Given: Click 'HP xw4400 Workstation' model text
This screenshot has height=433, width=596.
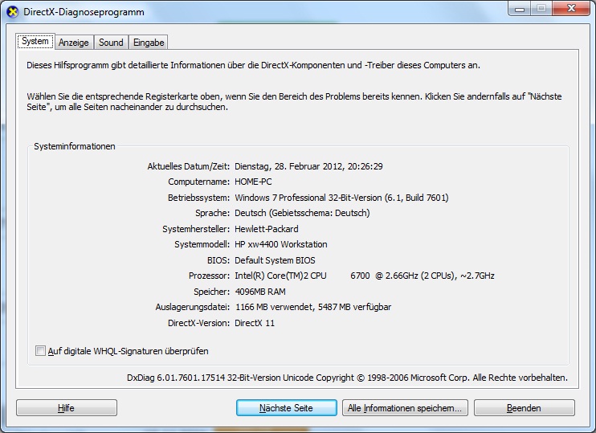Looking at the screenshot, I should [281, 244].
